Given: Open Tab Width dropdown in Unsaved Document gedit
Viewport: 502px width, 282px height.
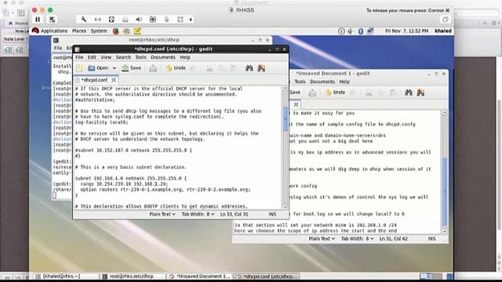Looking at the screenshot, I should tap(358, 239).
